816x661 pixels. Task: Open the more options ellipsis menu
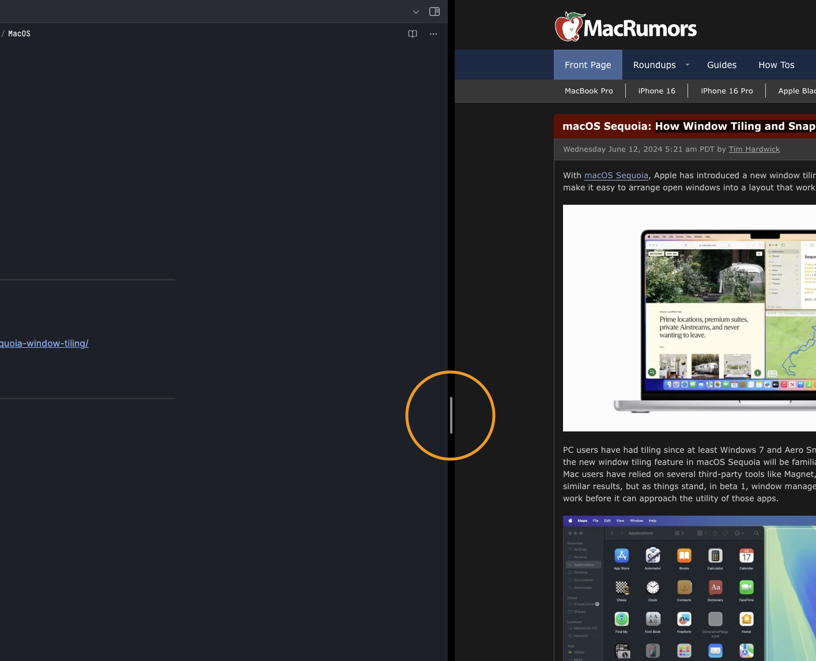click(433, 34)
